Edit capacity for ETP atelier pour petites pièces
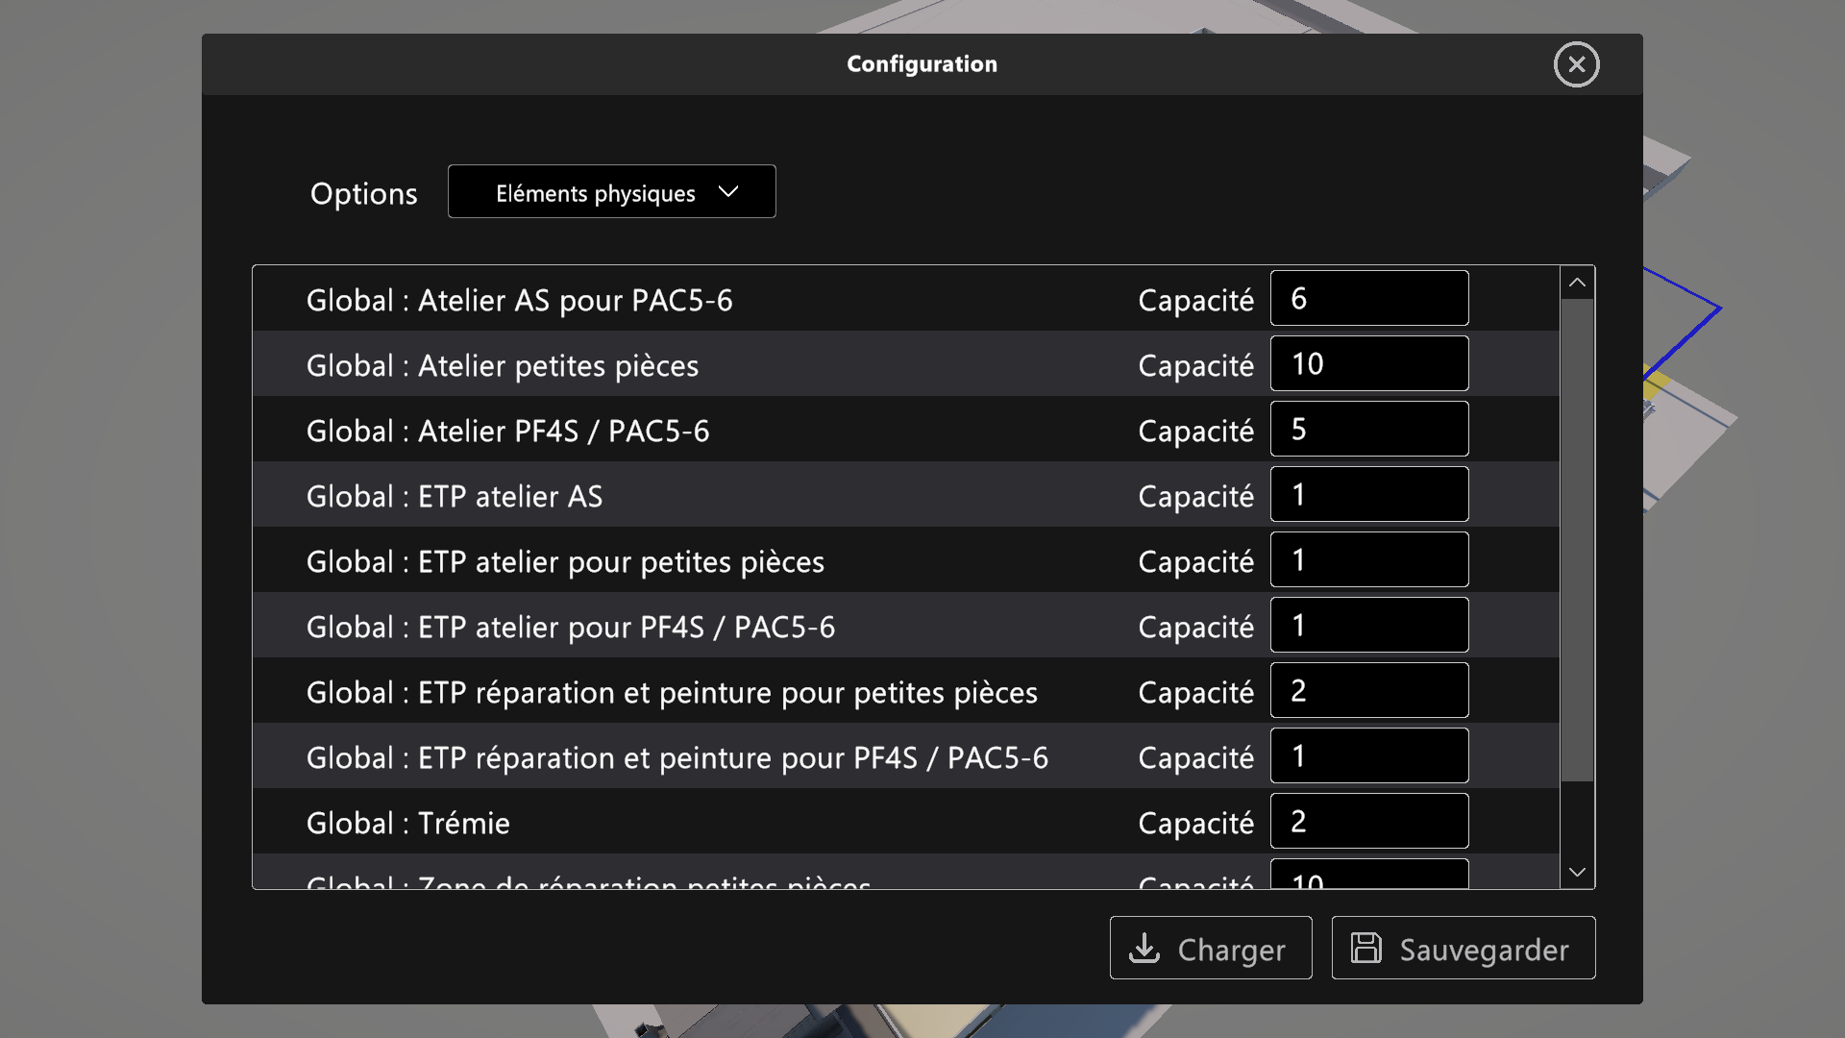 [x=1368, y=560]
